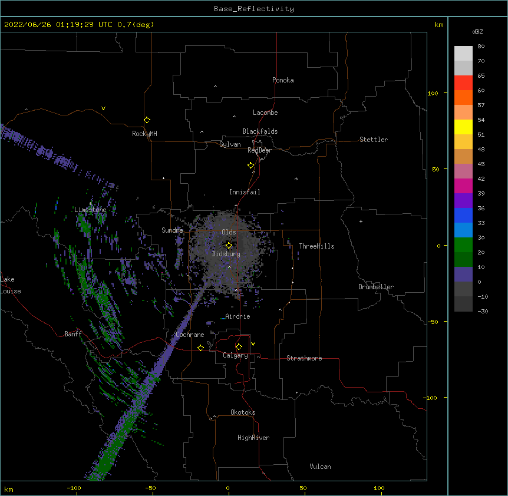Click the RockyMH label

pyautogui.click(x=144, y=134)
